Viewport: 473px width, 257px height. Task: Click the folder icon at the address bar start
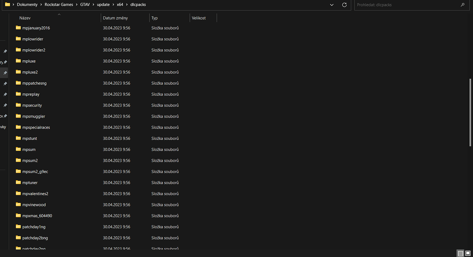8,4
